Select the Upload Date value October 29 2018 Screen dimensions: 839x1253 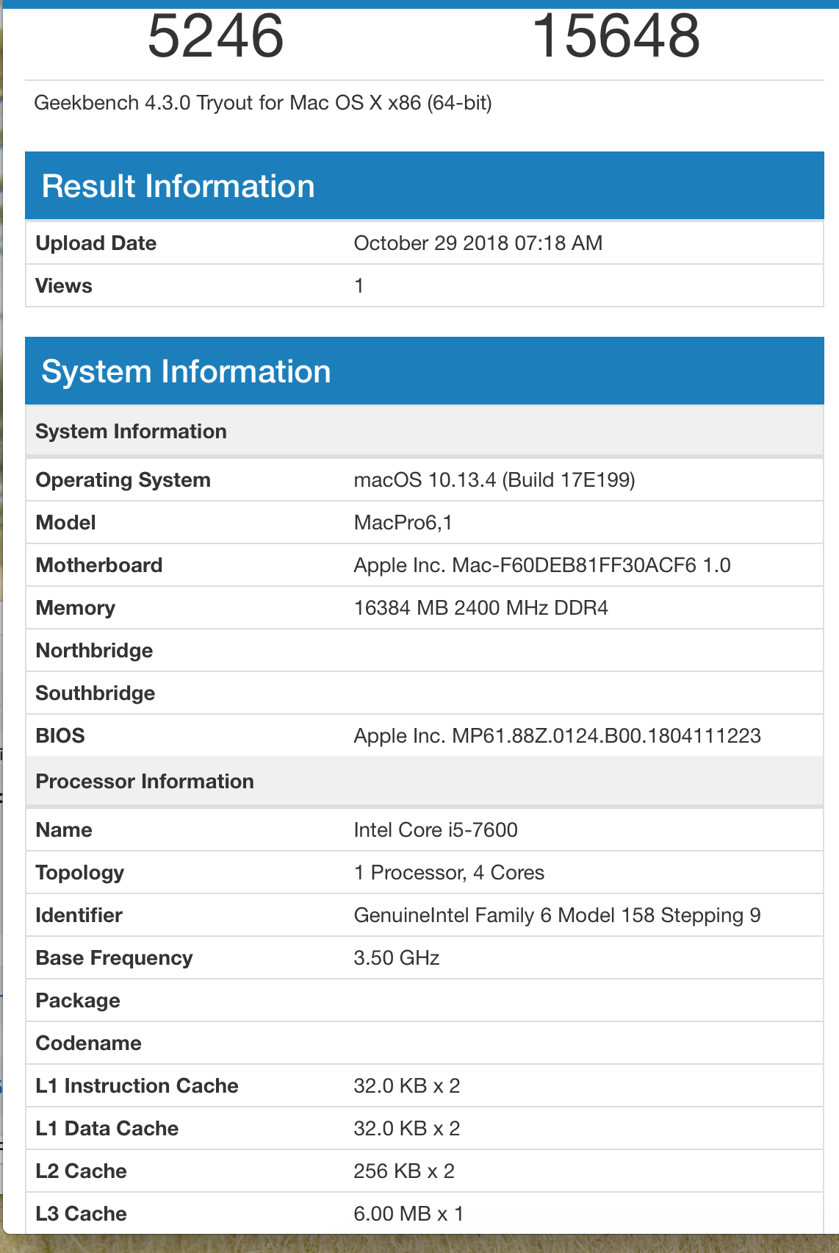click(478, 243)
